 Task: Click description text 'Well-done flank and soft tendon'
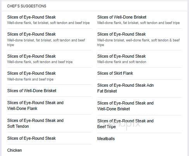[x=122, y=62]
